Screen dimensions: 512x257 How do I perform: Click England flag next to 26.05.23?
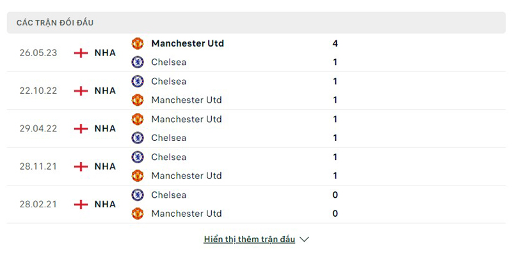tap(81, 53)
